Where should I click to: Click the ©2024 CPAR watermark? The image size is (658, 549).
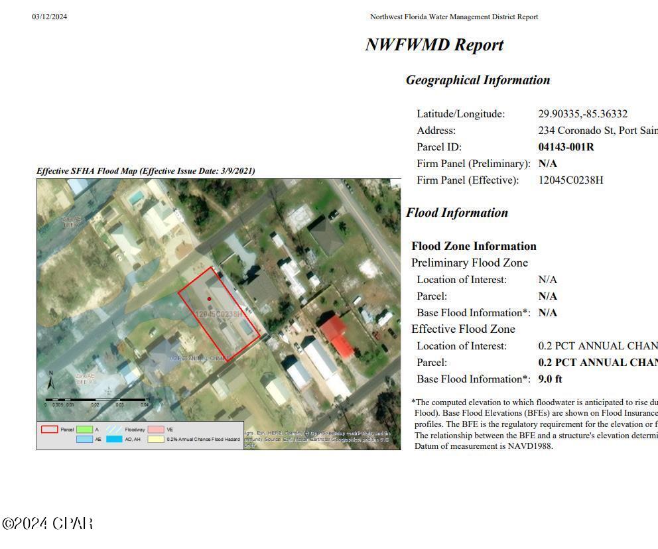tap(48, 524)
